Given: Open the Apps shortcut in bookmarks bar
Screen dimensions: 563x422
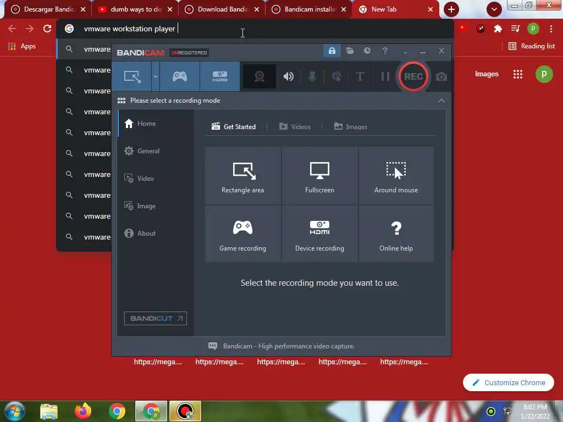Looking at the screenshot, I should tap(22, 46).
